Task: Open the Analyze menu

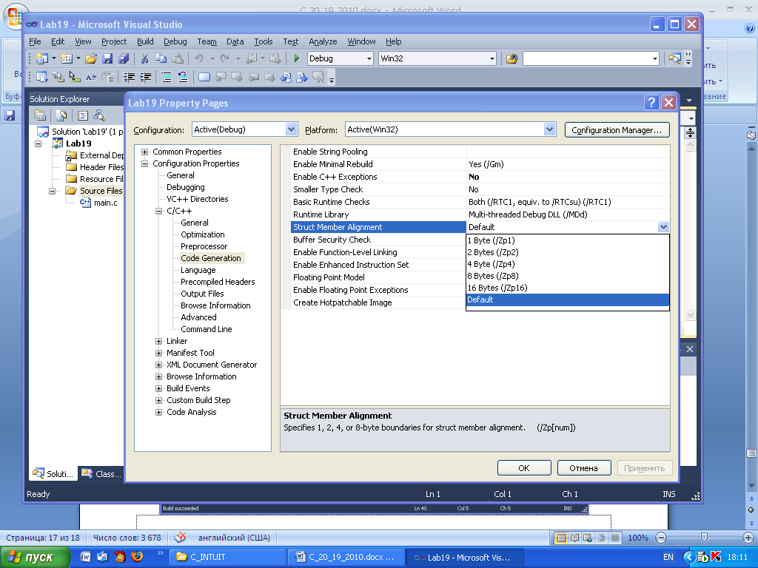Action: pos(323,41)
